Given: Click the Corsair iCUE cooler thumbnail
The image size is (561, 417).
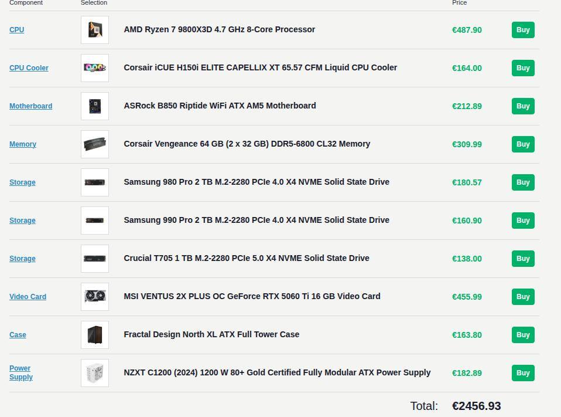Looking at the screenshot, I should click(x=95, y=68).
